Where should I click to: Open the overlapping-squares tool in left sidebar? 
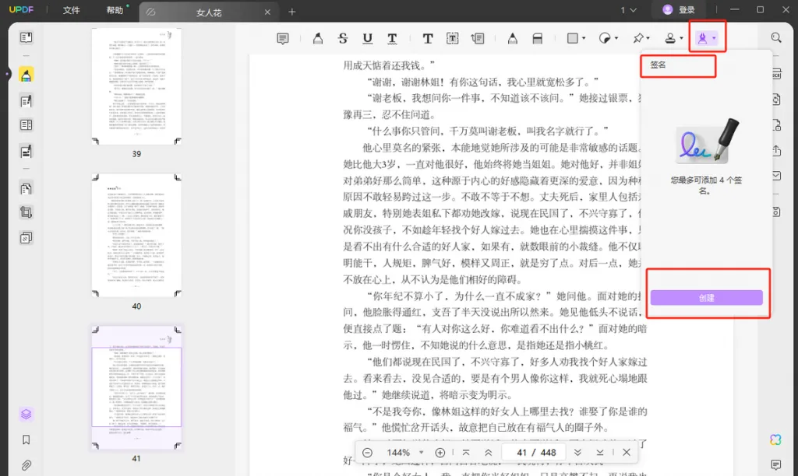click(26, 238)
